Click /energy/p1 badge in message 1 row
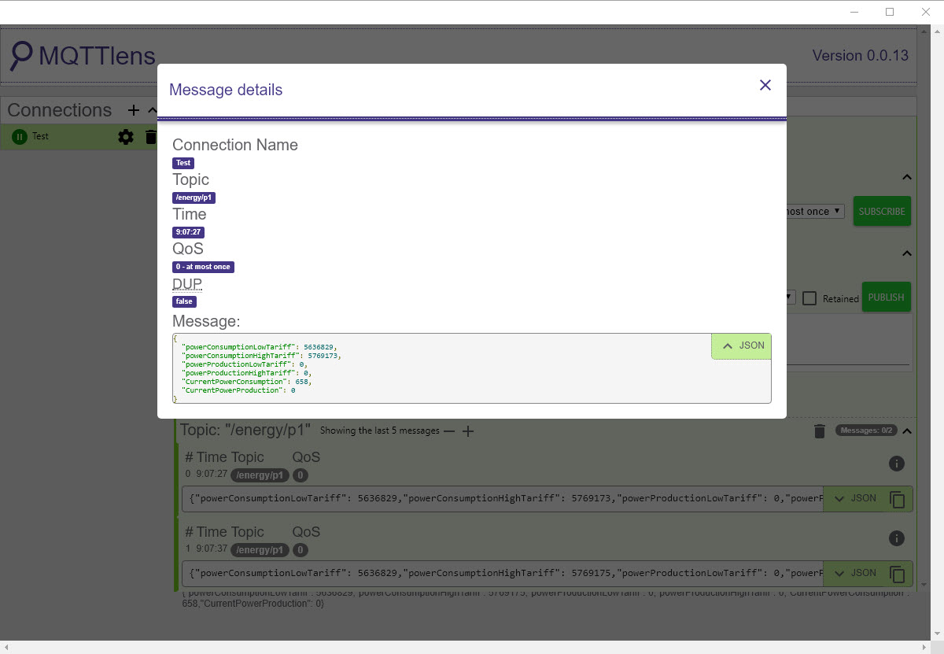The width and height of the screenshot is (944, 654). coord(260,550)
